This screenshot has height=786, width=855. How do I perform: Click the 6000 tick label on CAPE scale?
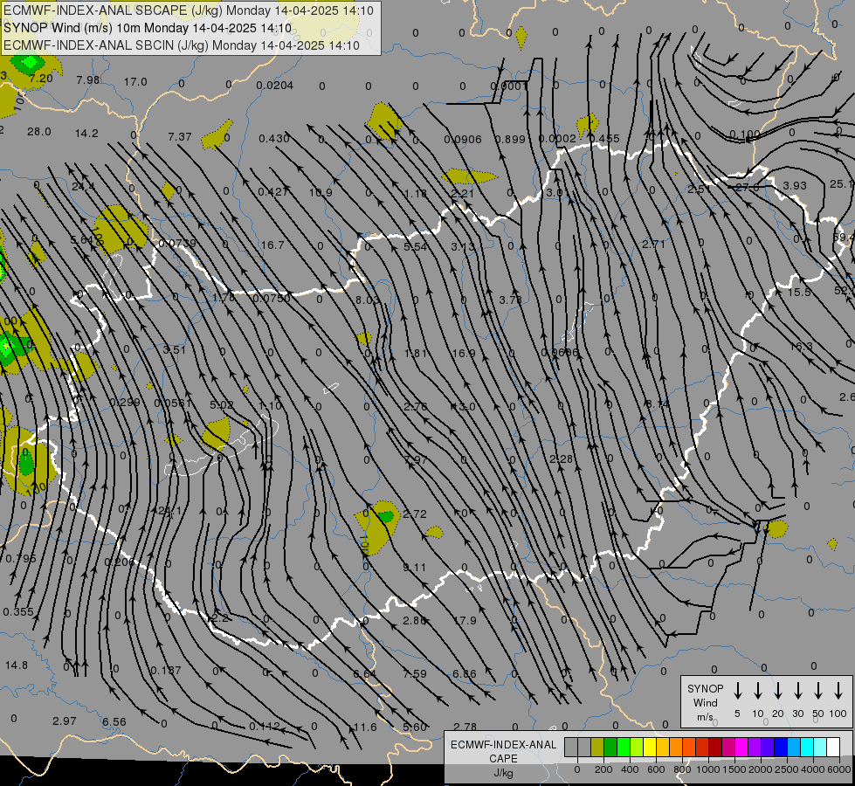tap(840, 769)
